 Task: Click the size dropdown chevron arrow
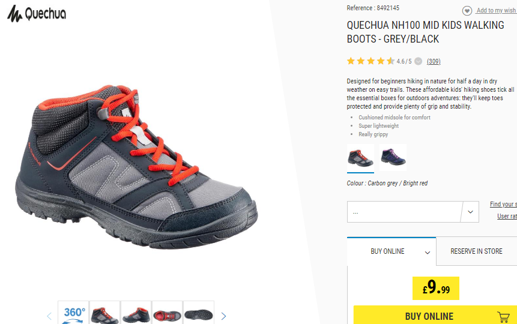471,212
